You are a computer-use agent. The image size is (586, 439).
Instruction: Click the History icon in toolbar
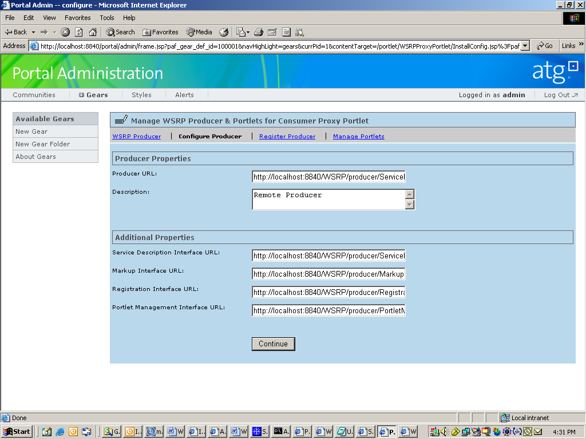click(x=224, y=32)
